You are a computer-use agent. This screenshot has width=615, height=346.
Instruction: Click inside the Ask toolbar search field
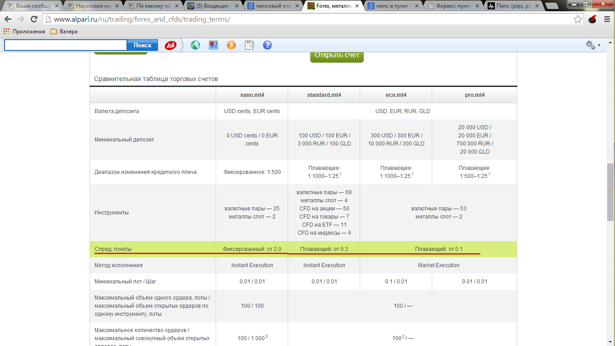point(66,45)
